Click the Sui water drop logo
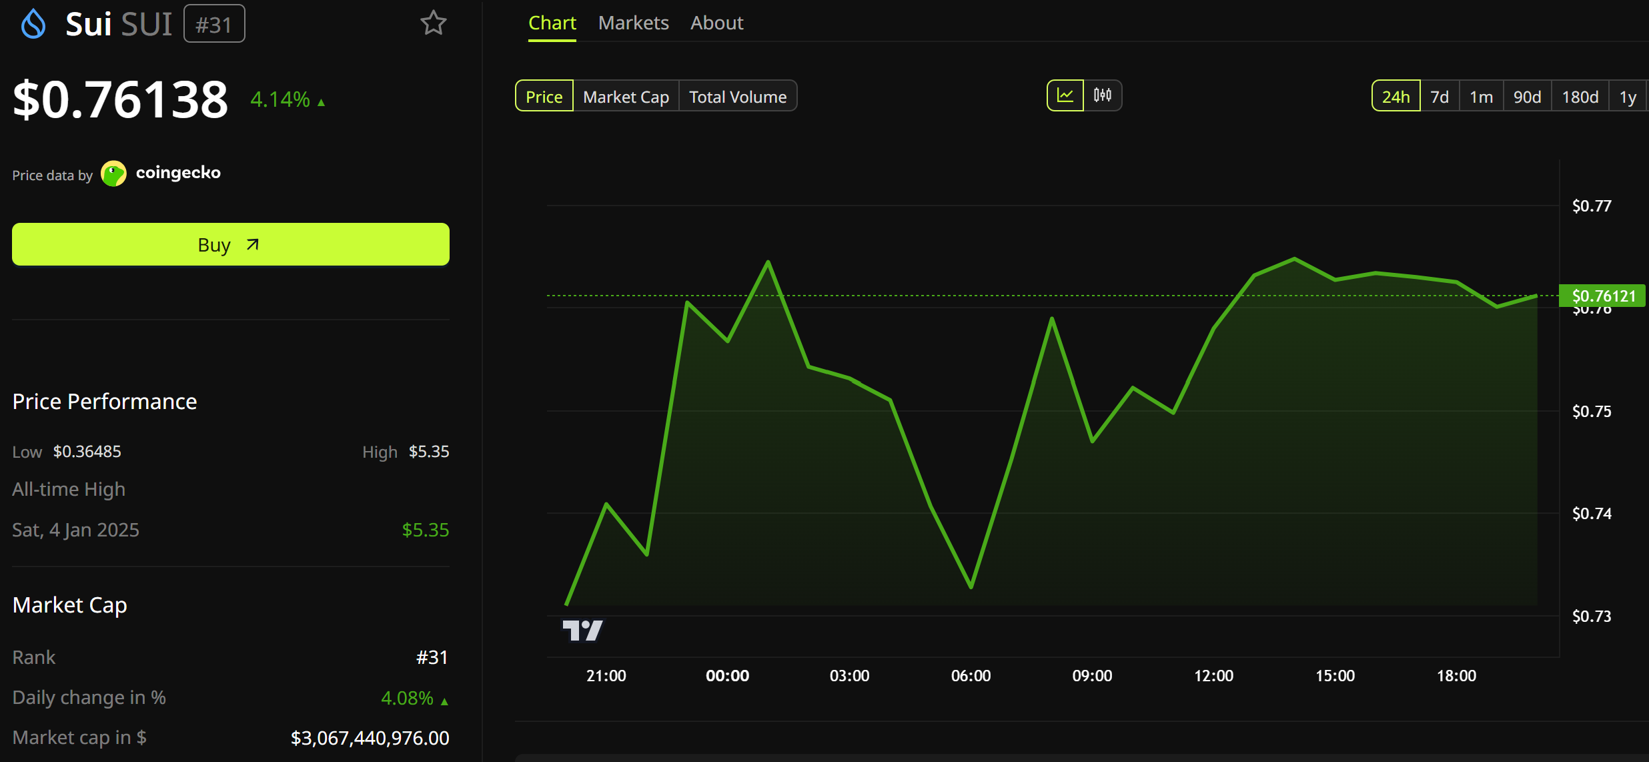The image size is (1649, 762). tap(33, 24)
